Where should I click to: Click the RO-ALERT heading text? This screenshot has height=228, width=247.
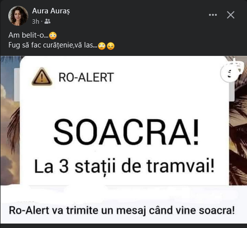pyautogui.click(x=86, y=77)
